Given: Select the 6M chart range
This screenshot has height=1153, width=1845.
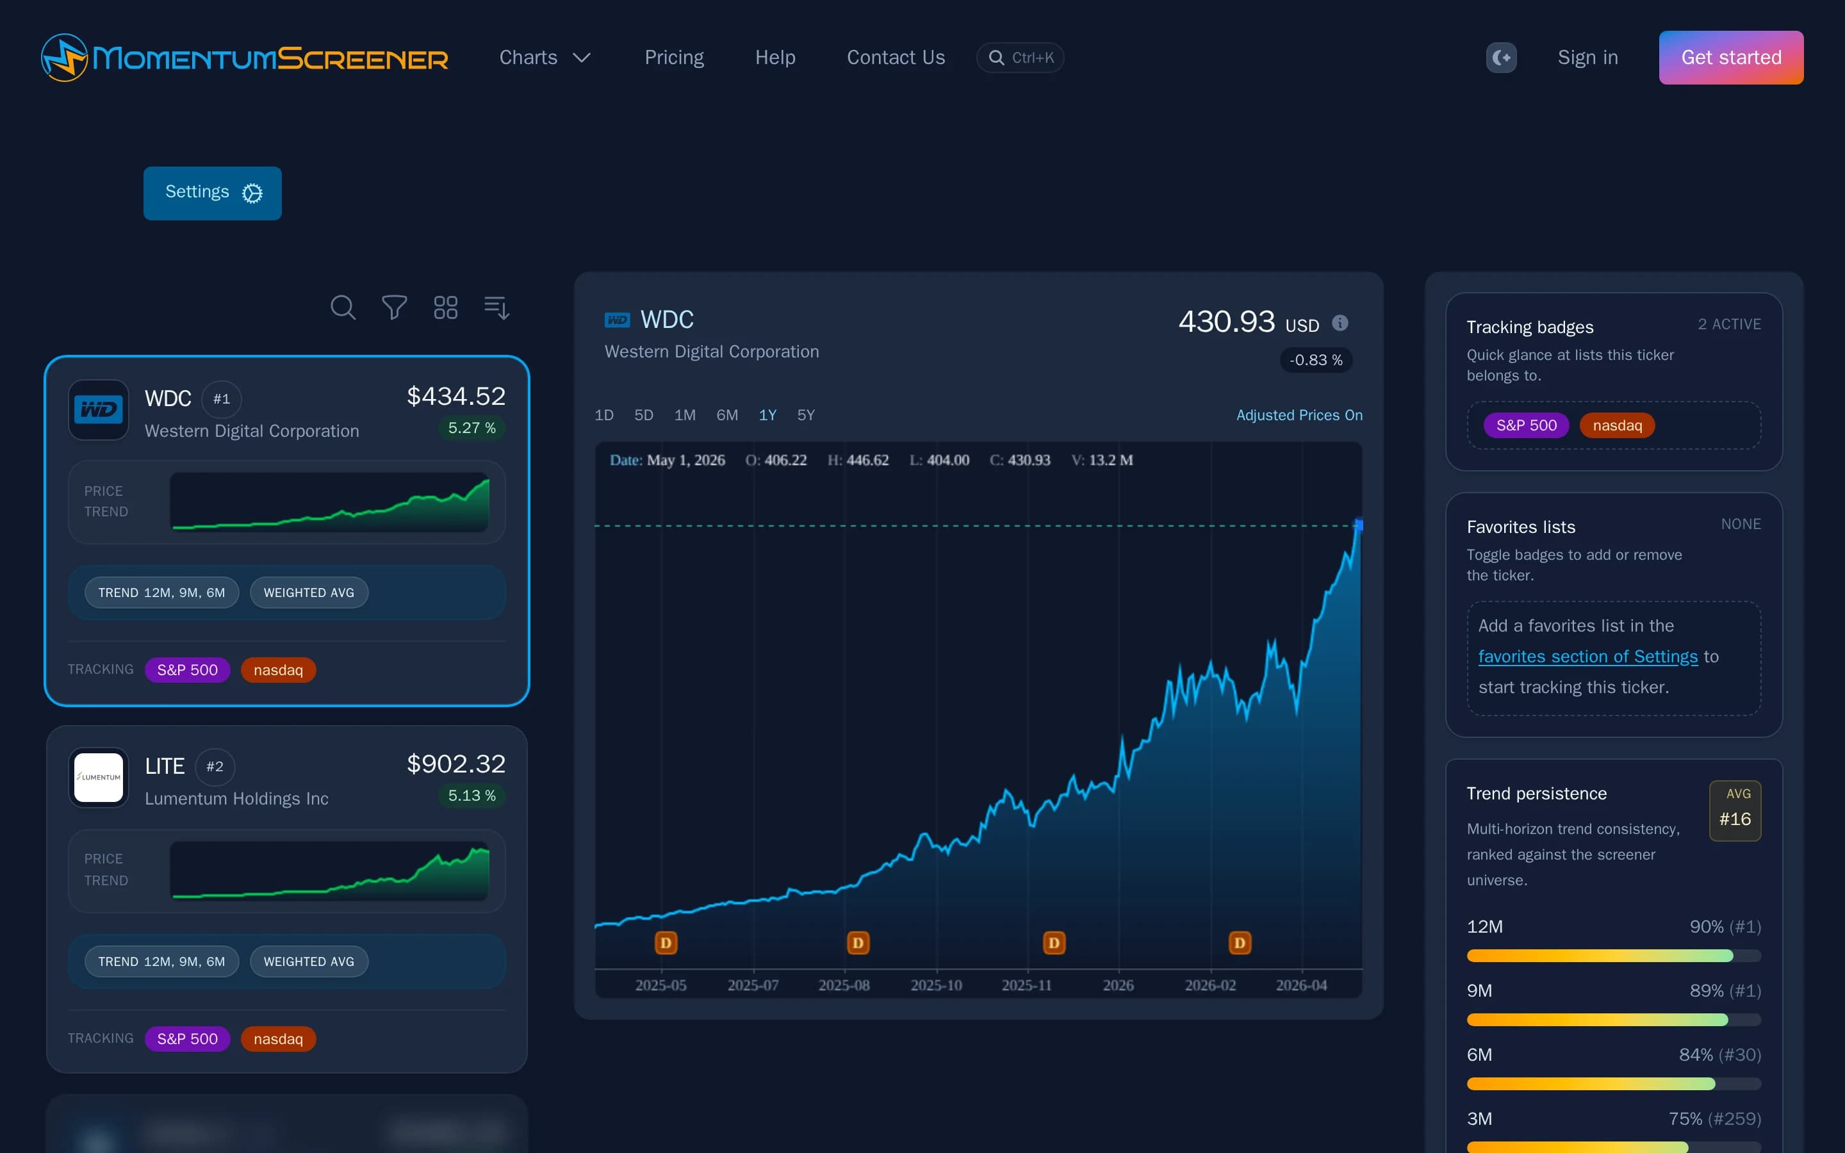Looking at the screenshot, I should tap(726, 415).
